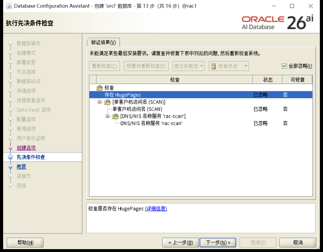Screen dimensions: 323x252
Task: Click 已忽略 status of HugePages row
Action: click(260, 95)
